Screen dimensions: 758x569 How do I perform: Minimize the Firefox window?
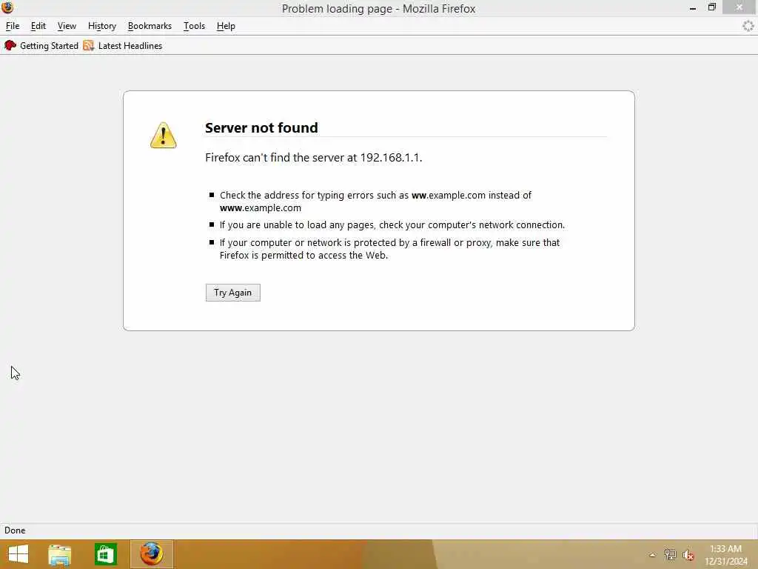pos(693,7)
